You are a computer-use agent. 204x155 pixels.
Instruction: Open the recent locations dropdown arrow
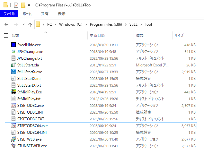pyautogui.click(x=23, y=25)
